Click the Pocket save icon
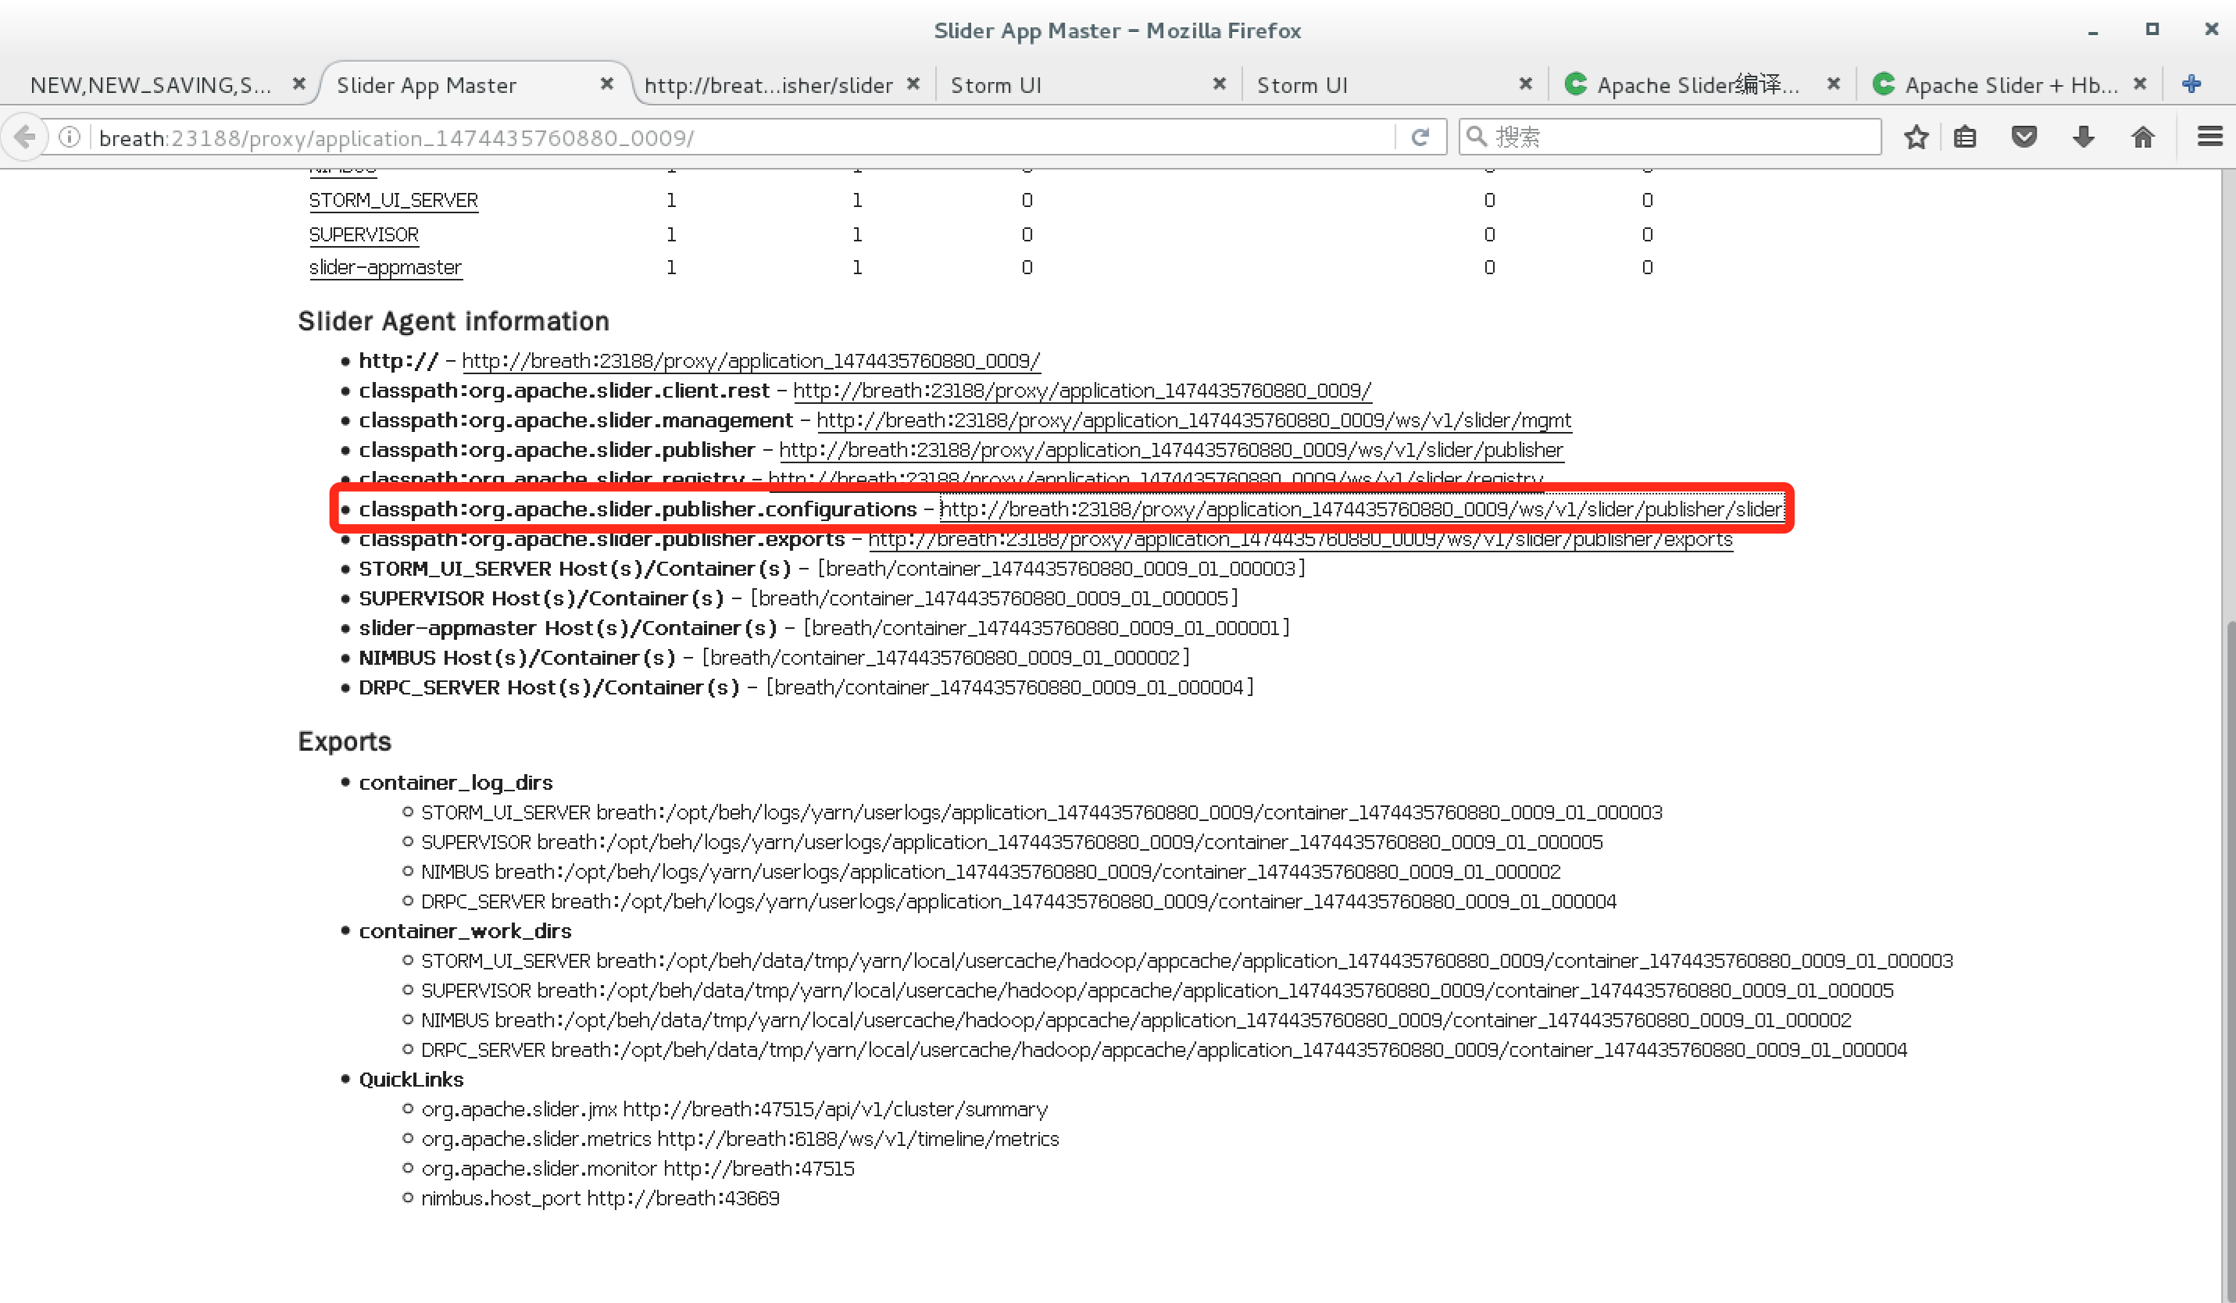The height and width of the screenshot is (1303, 2236). click(2024, 137)
